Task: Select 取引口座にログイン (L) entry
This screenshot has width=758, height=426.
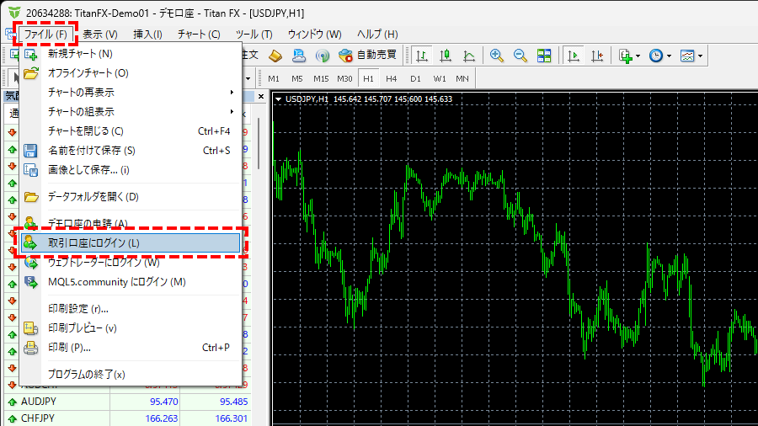Action: [131, 243]
